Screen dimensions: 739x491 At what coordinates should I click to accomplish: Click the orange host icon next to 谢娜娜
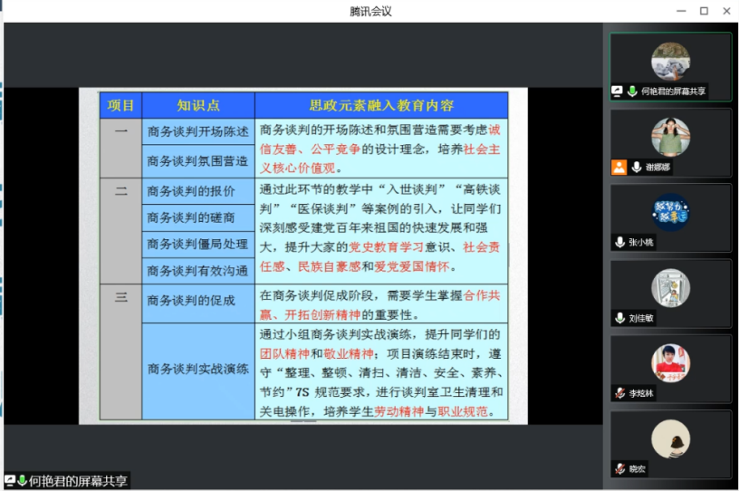click(619, 167)
